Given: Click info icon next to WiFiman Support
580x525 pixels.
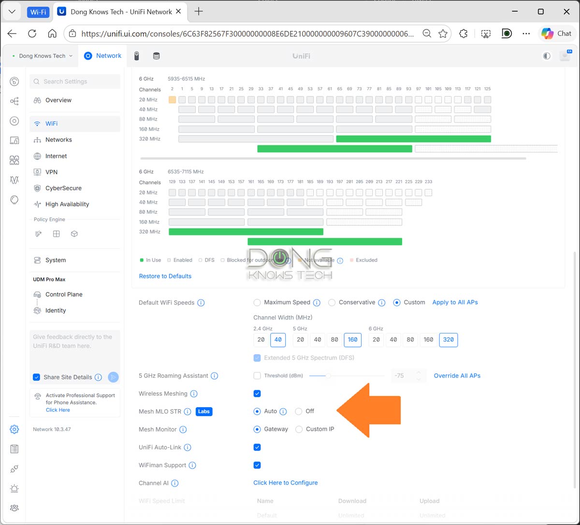Looking at the screenshot, I should coord(192,466).
